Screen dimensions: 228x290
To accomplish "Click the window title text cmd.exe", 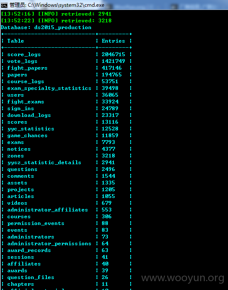I will click(x=57, y=5).
